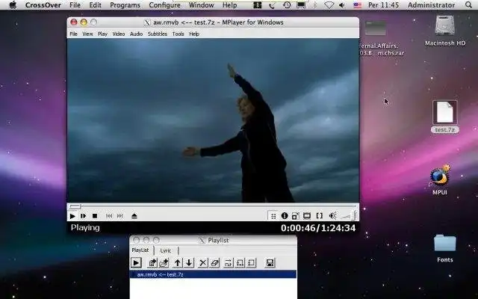Click the phone icon in the menu bar
Image resolution: width=478 pixels, height=299 pixels.
272,5
